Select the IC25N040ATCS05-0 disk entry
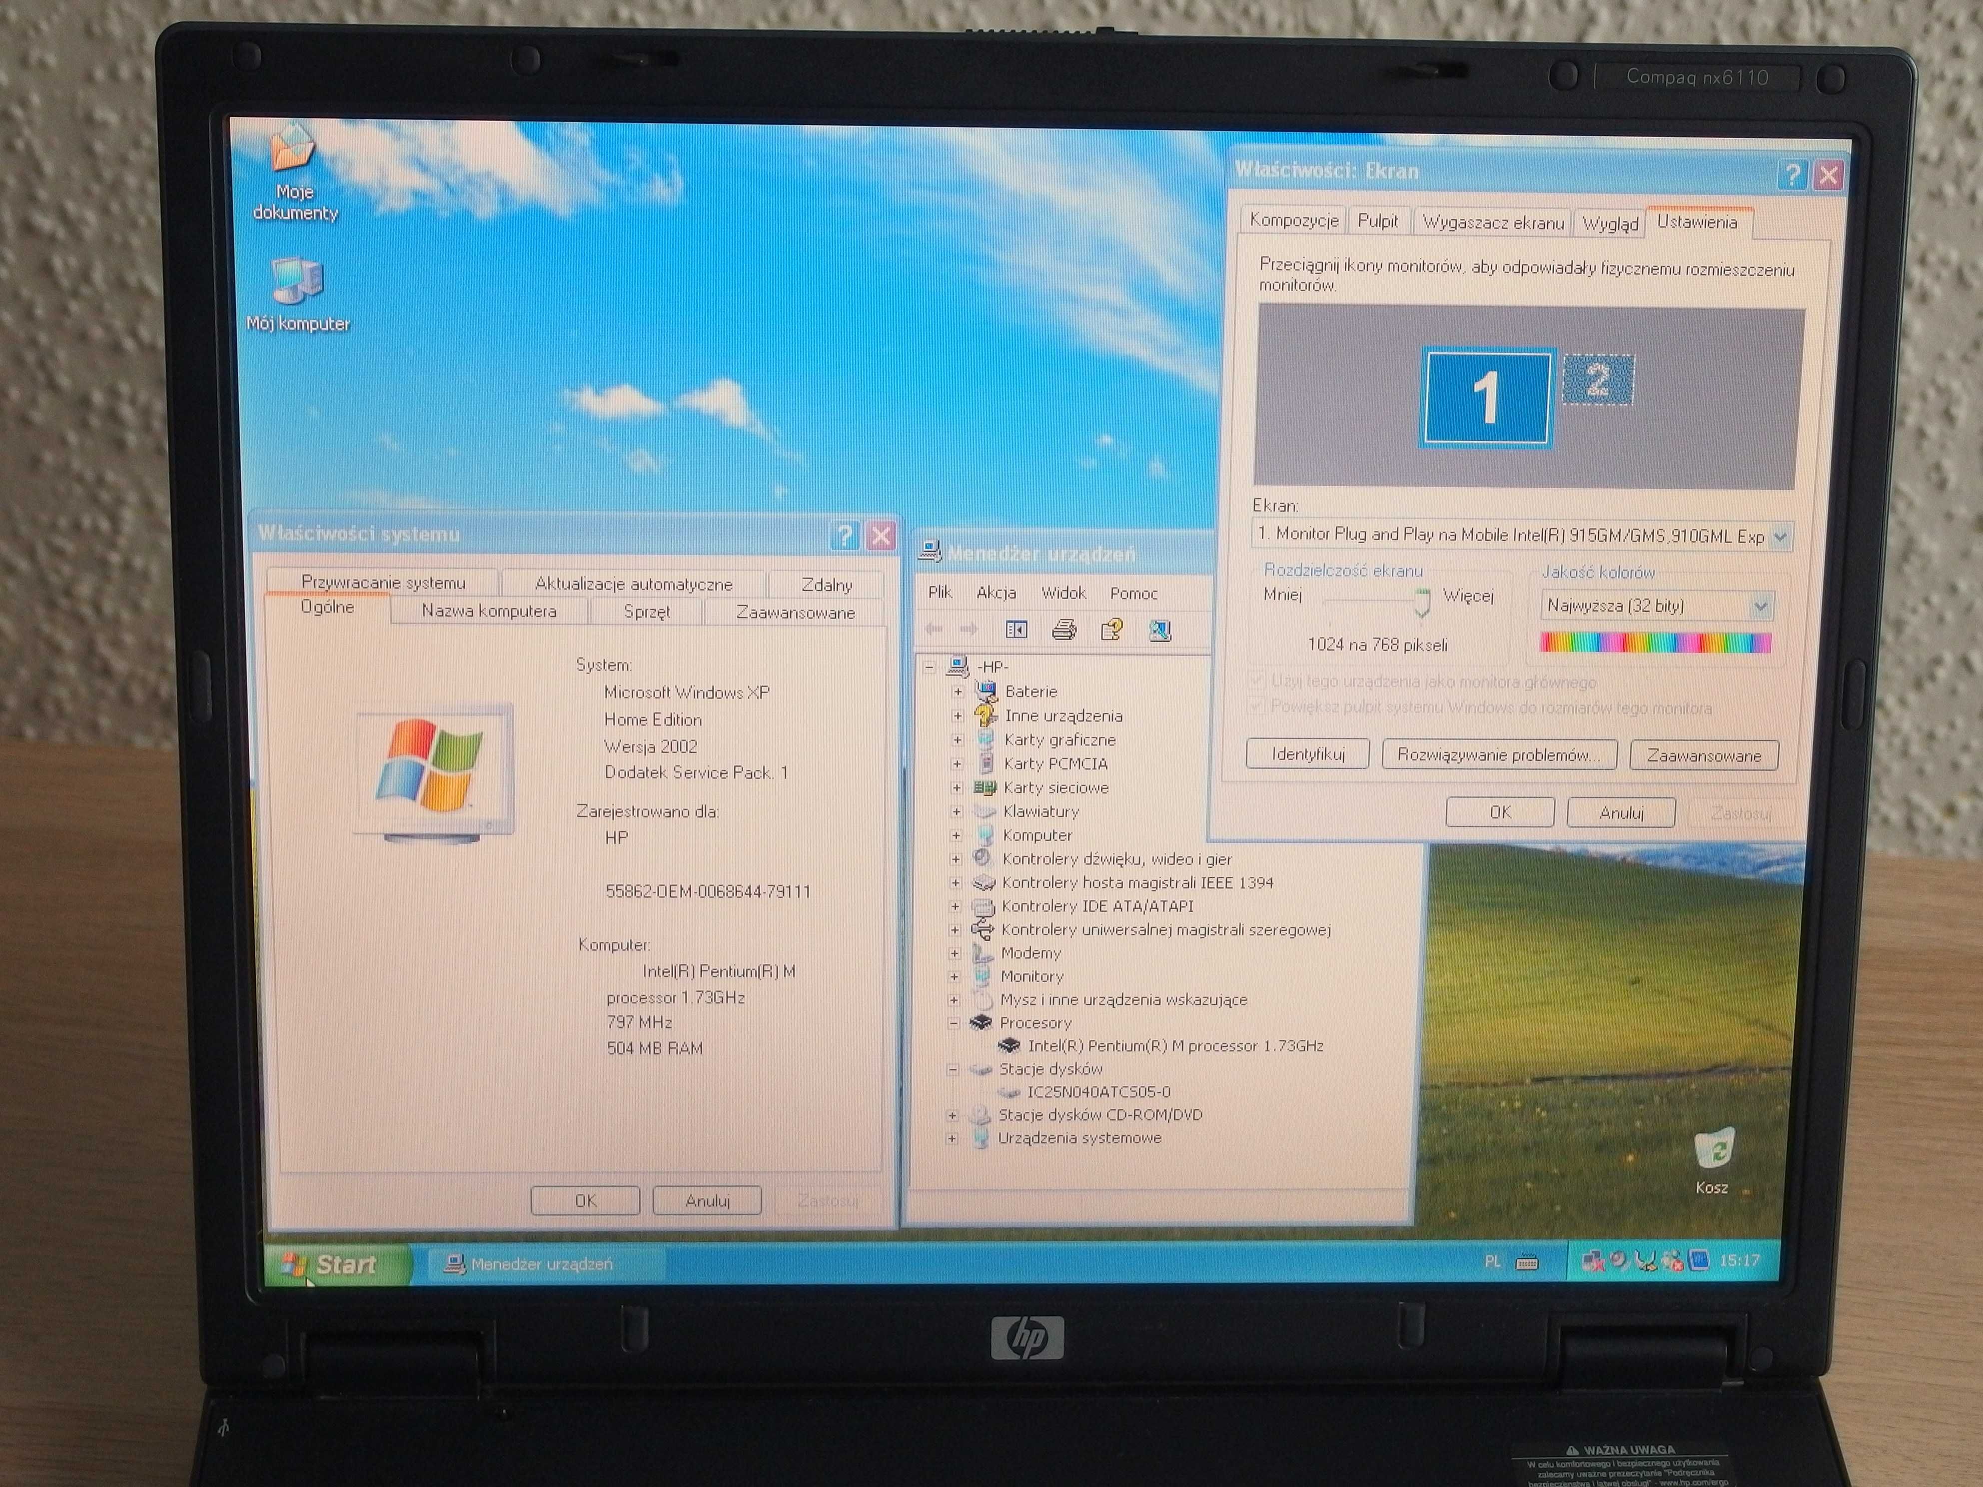Viewport: 1983px width, 1487px height. pyautogui.click(x=1098, y=1092)
